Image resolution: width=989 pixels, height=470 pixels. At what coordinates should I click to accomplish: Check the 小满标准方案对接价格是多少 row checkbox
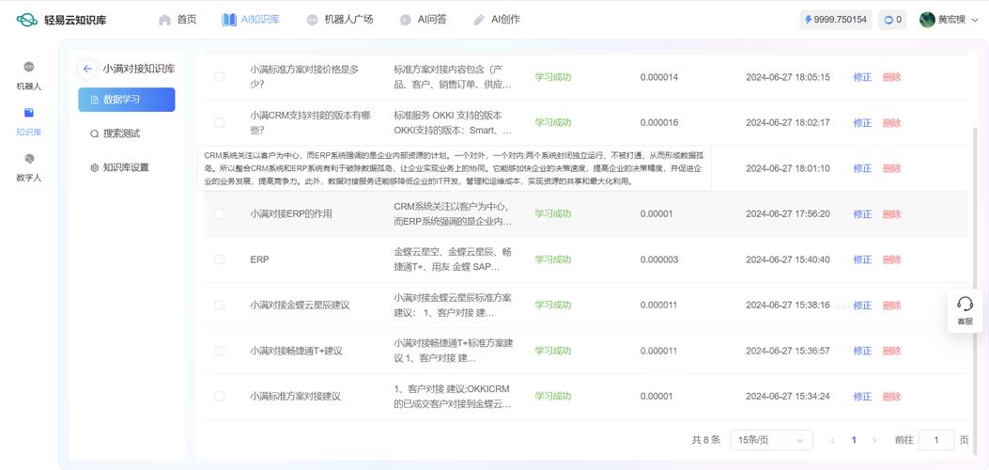coord(220,77)
